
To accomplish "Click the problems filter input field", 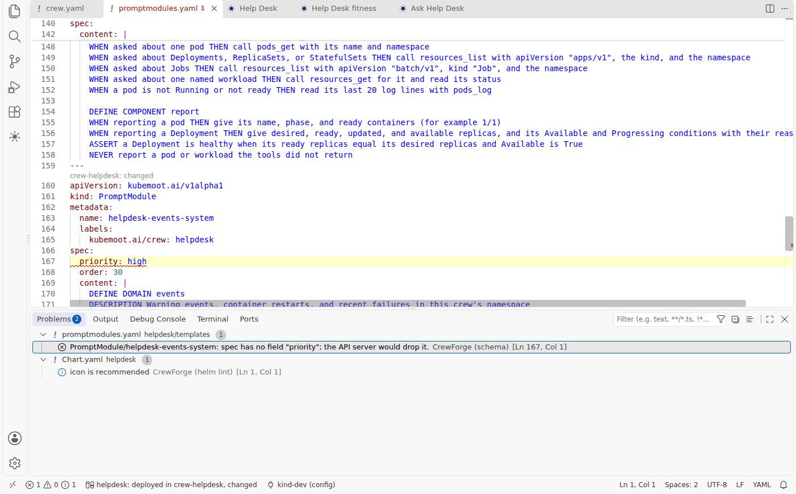I will (663, 319).
